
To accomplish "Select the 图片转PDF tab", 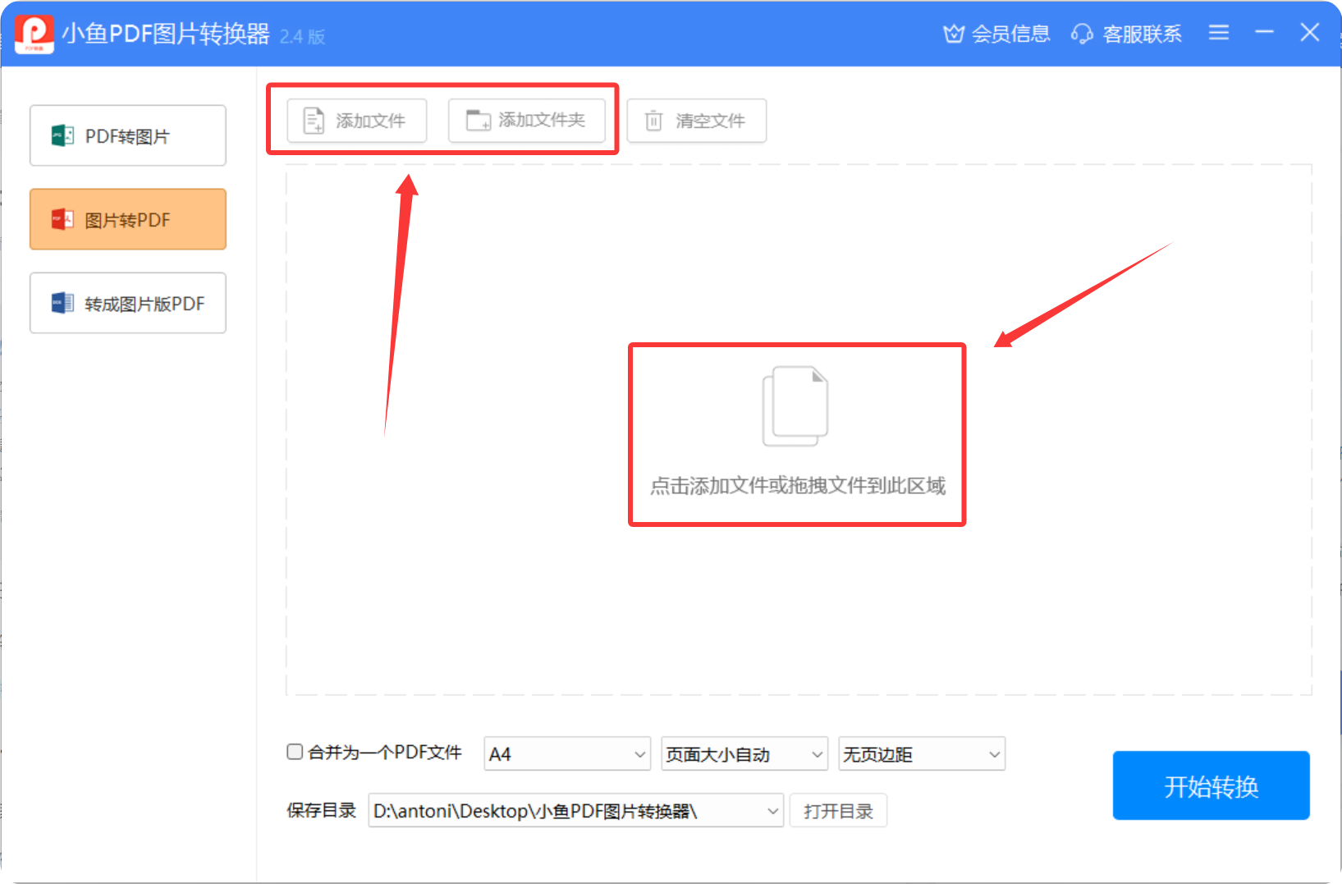I will [x=127, y=219].
